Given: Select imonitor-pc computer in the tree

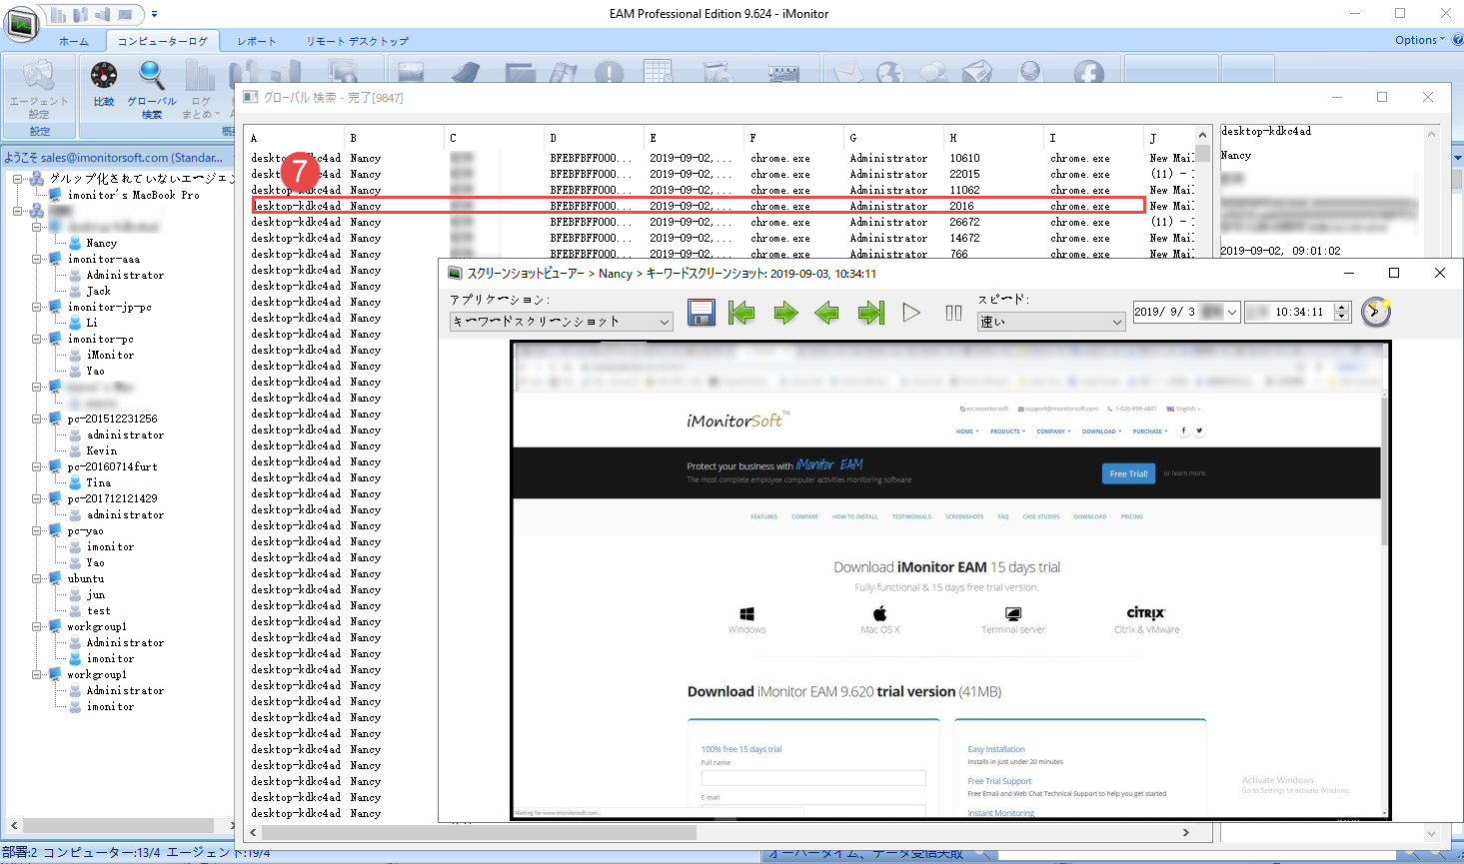Looking at the screenshot, I should point(101,339).
